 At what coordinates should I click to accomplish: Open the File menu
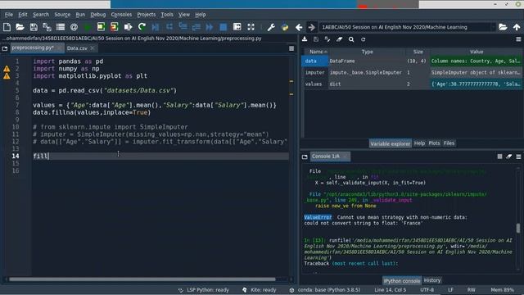9,15
